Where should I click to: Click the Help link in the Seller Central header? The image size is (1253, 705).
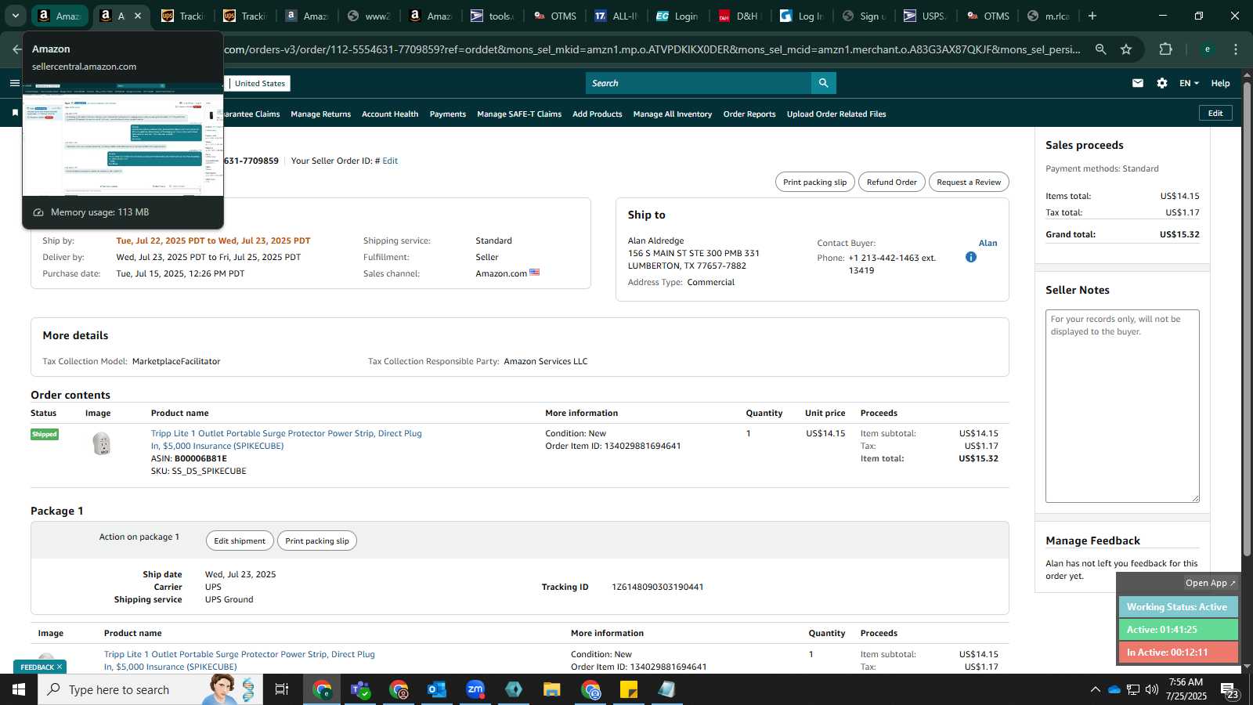point(1220,83)
